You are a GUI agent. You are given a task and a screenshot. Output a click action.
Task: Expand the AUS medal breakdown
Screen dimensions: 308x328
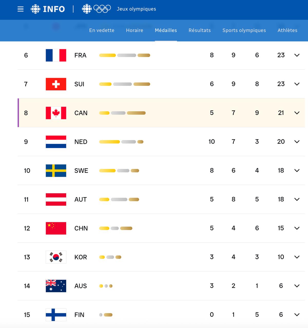(x=297, y=286)
